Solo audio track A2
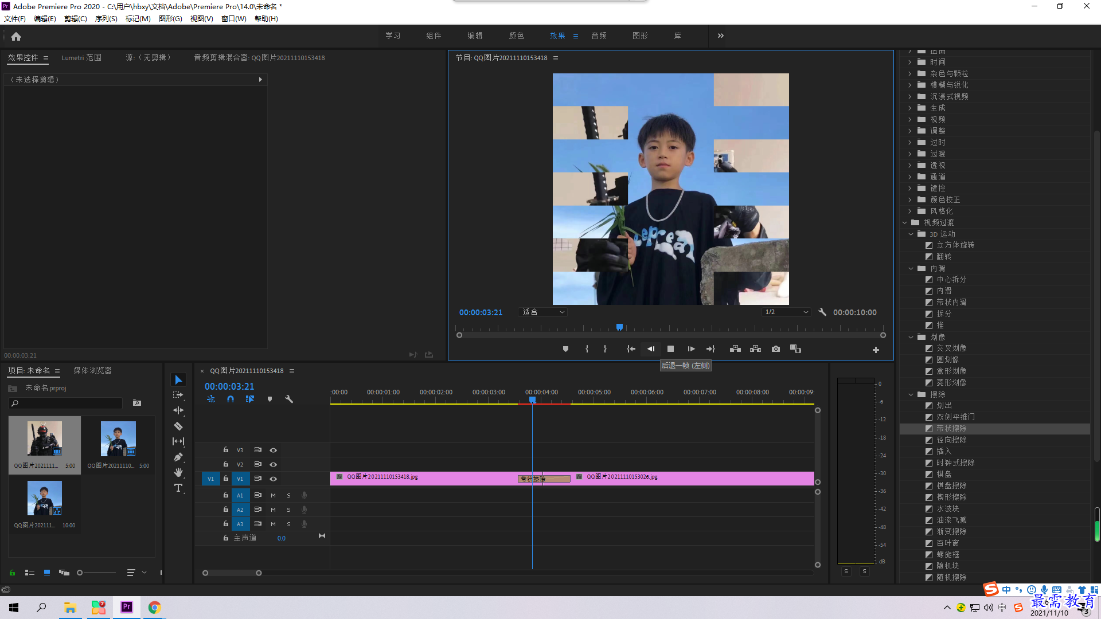The height and width of the screenshot is (619, 1101). pyautogui.click(x=288, y=510)
